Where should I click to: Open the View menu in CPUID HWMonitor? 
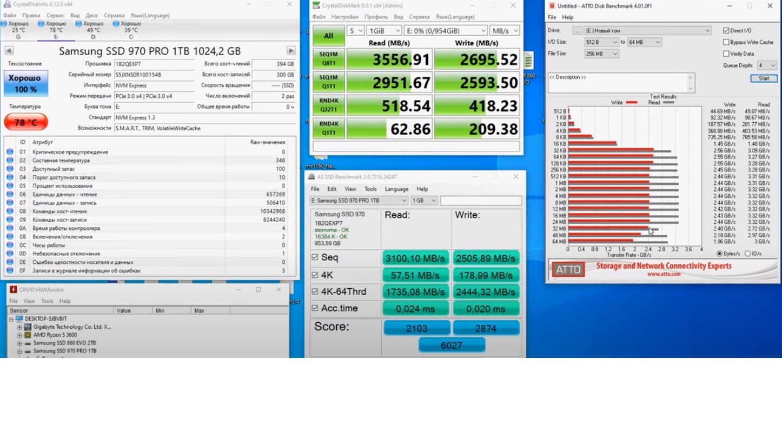point(29,301)
